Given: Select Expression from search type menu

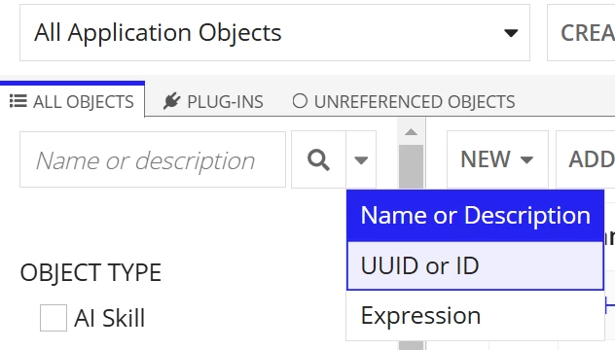Looking at the screenshot, I should pyautogui.click(x=476, y=316).
